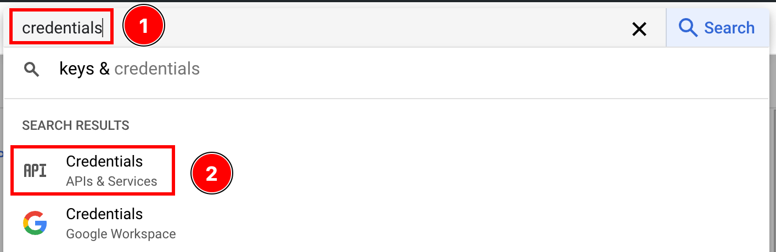This screenshot has height=252, width=776.
Task: Place the cursor in the "credentials" search field
Action: [x=61, y=28]
